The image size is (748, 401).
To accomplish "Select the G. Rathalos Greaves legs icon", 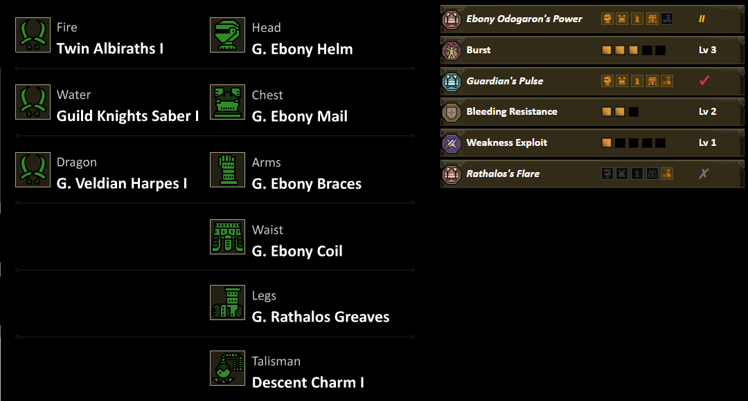I will tap(227, 303).
